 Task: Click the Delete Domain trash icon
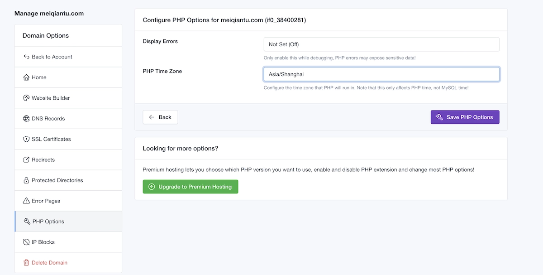coord(26,263)
